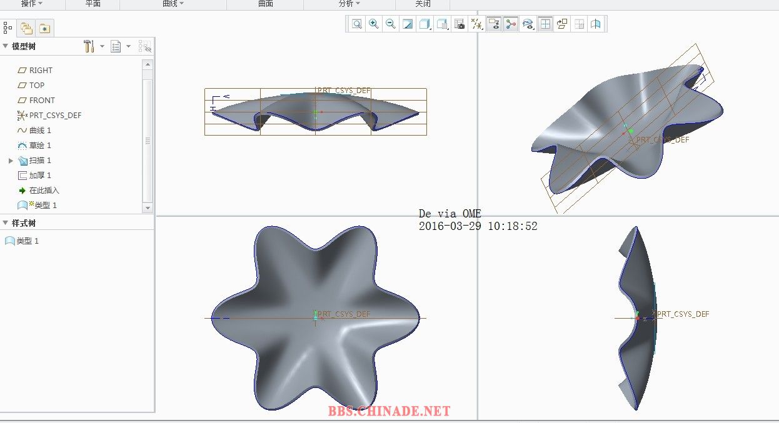779x423 pixels.
Task: Open the View Manager camera icon
Action: [x=460, y=24]
